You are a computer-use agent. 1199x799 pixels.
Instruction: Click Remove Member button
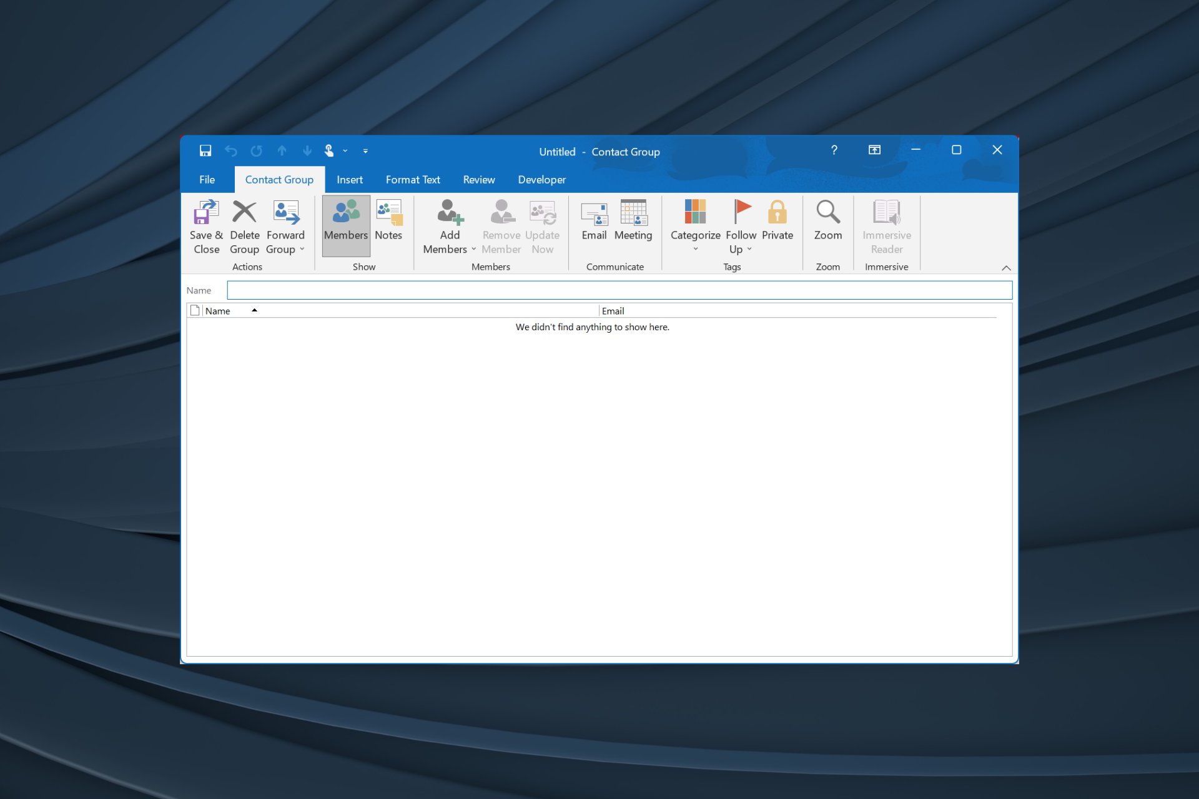coord(501,227)
